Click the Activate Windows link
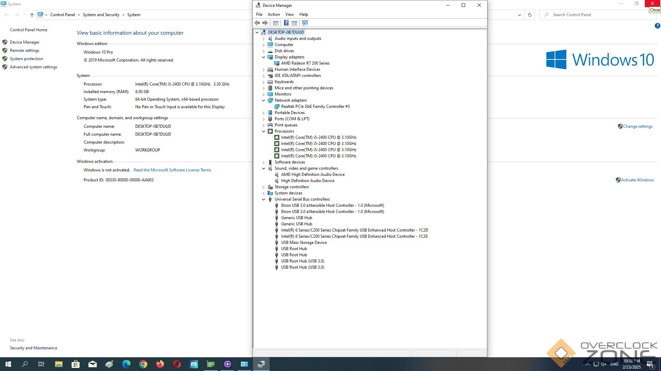 click(637, 180)
